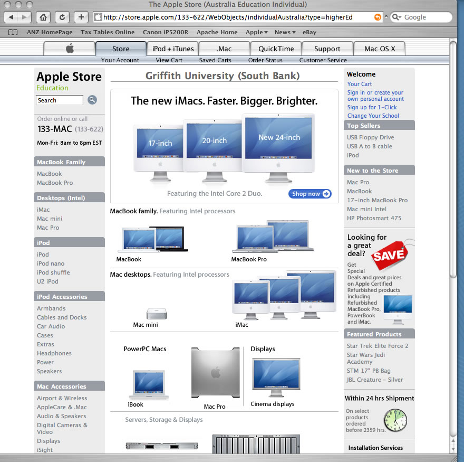The width and height of the screenshot is (464, 462).
Task: Click the Apple Store search field
Action: point(60,100)
